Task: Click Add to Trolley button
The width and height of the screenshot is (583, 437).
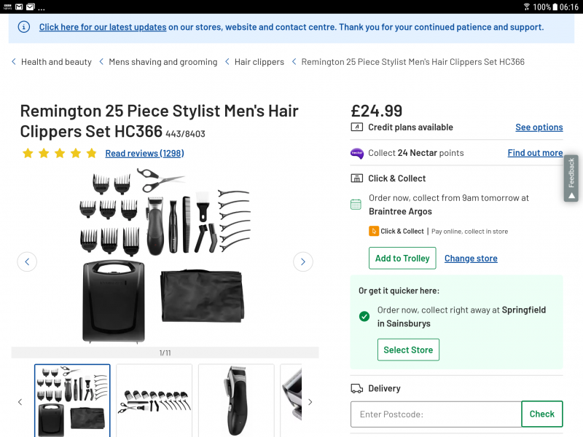Action: [x=402, y=259]
